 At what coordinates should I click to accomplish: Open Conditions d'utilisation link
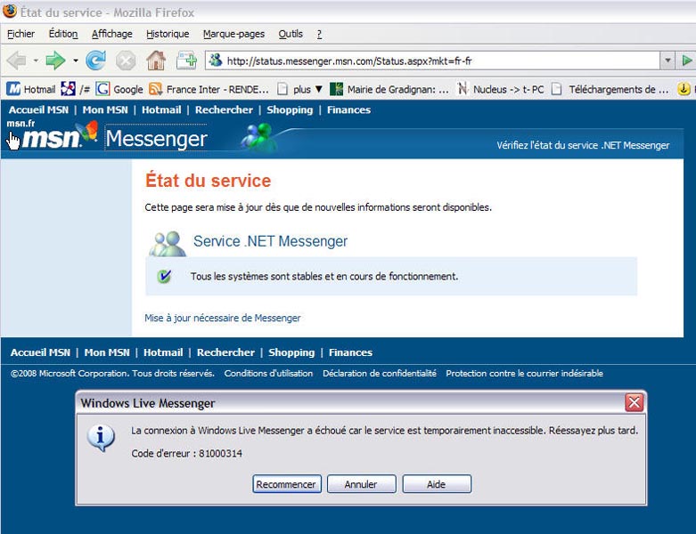[268, 373]
